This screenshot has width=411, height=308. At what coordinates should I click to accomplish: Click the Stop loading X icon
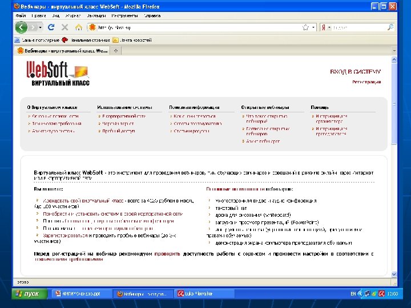(x=65, y=27)
